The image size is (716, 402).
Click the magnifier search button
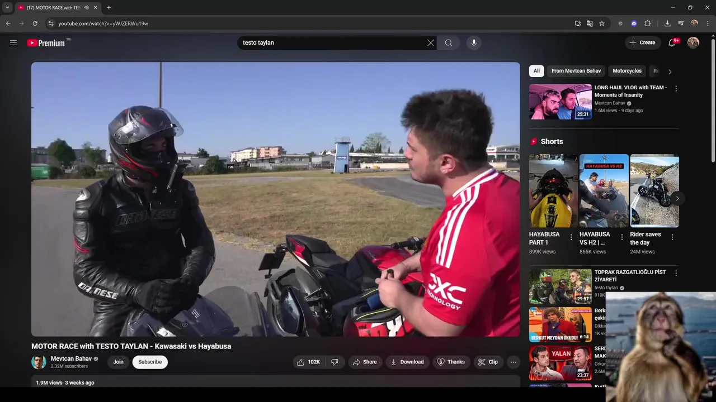tap(449, 43)
